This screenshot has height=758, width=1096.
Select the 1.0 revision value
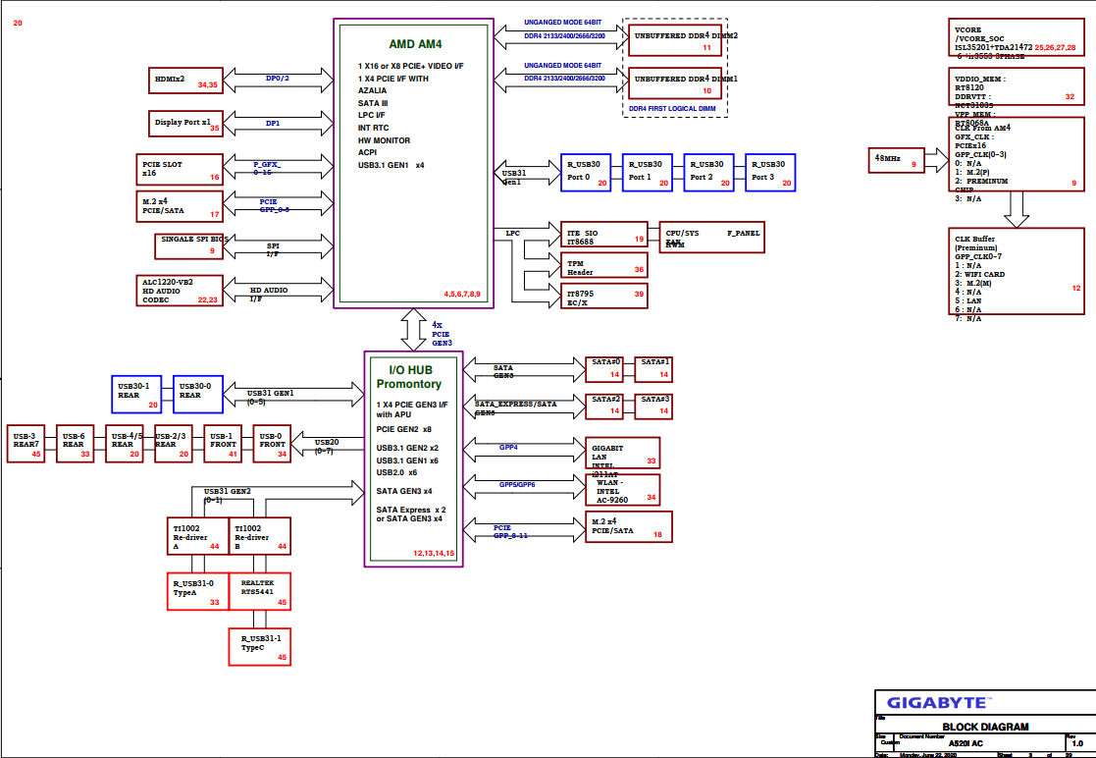[1077, 744]
